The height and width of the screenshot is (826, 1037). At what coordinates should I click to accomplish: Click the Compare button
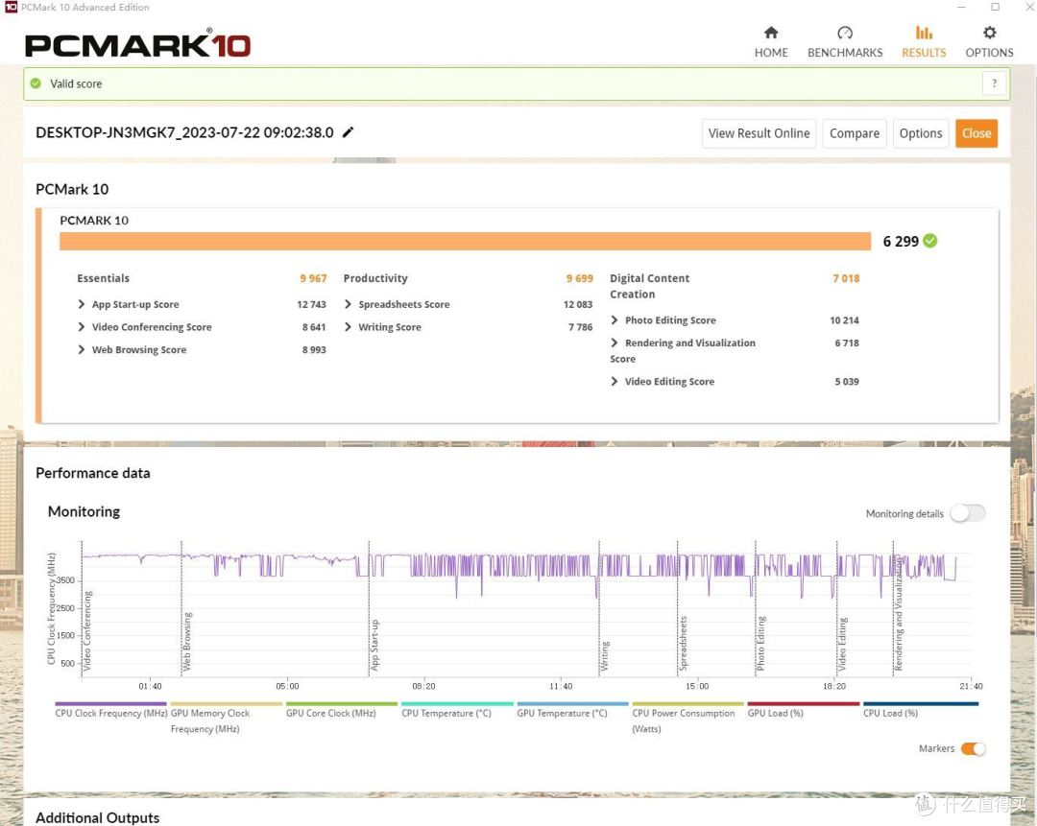click(x=855, y=133)
